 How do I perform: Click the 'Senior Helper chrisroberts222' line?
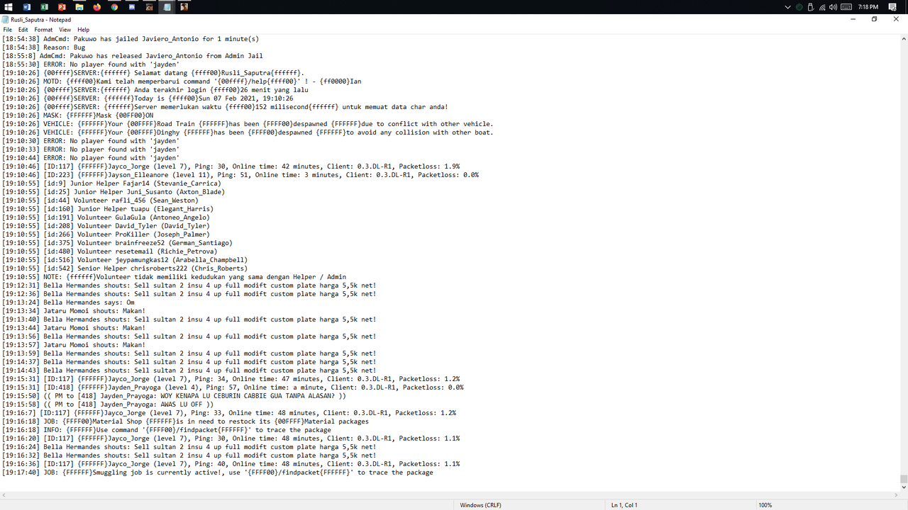point(125,268)
